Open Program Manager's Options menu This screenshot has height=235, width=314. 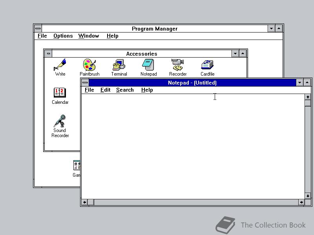click(x=63, y=36)
